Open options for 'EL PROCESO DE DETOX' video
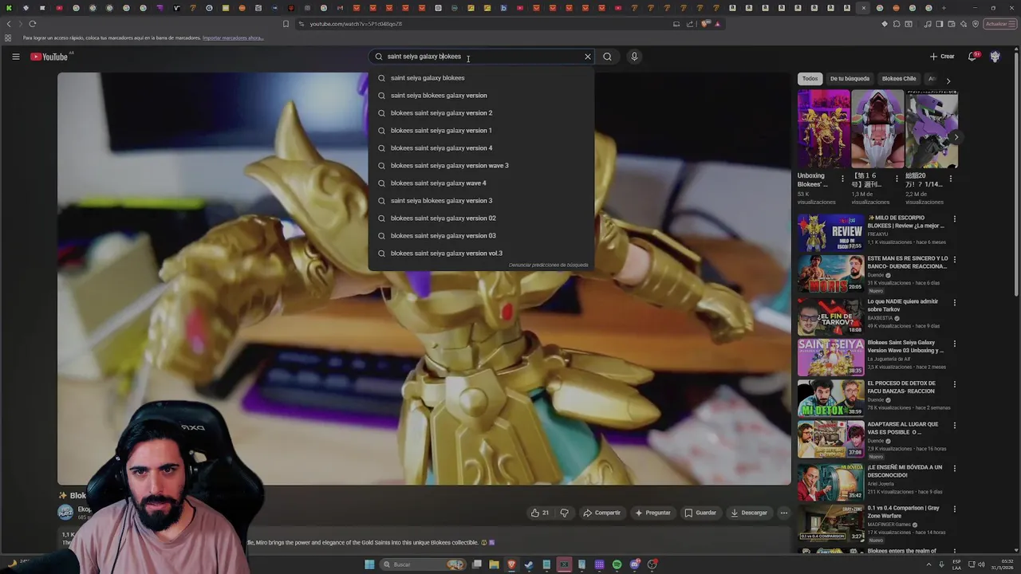Image resolution: width=1021 pixels, height=574 pixels. coord(954,384)
